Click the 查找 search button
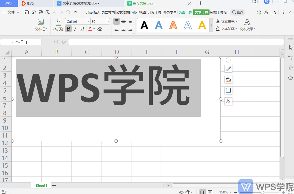The width and height of the screenshot is (294, 194). (238, 12)
